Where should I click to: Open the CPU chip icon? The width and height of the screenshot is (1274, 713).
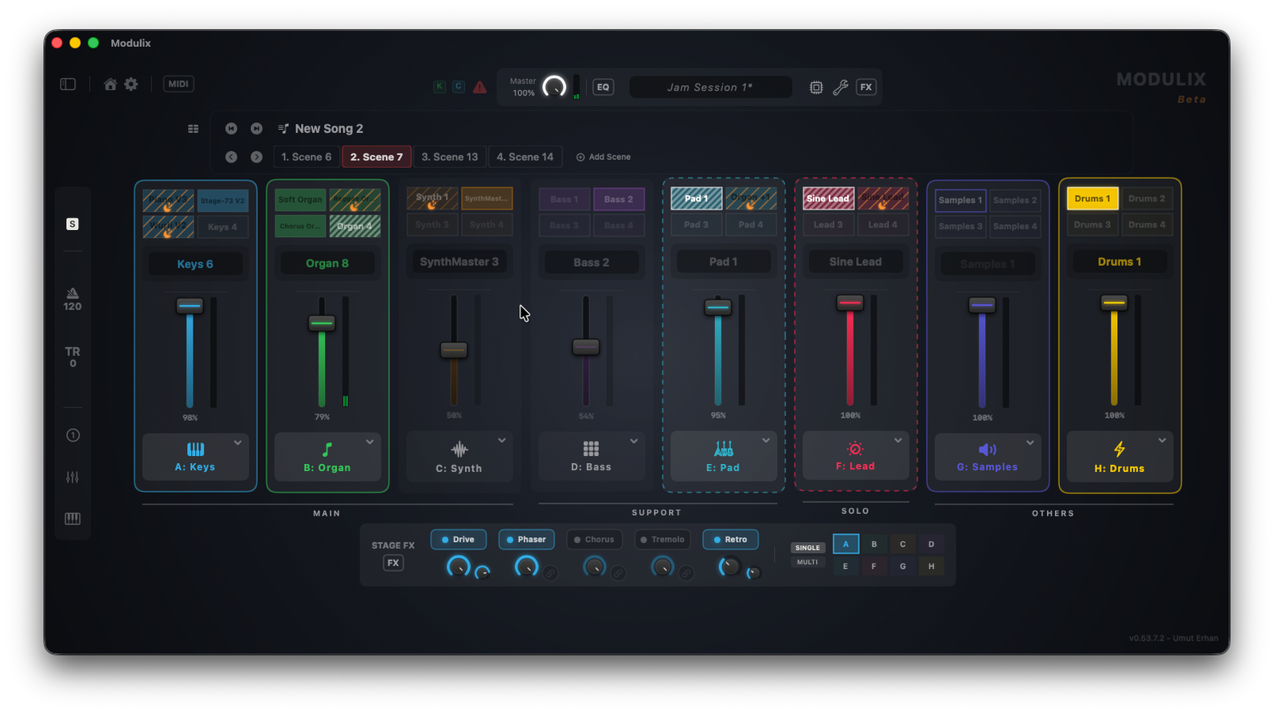click(816, 88)
